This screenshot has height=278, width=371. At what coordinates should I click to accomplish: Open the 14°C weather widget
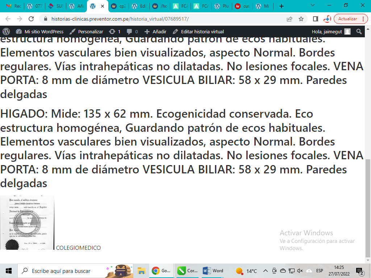[246, 271]
